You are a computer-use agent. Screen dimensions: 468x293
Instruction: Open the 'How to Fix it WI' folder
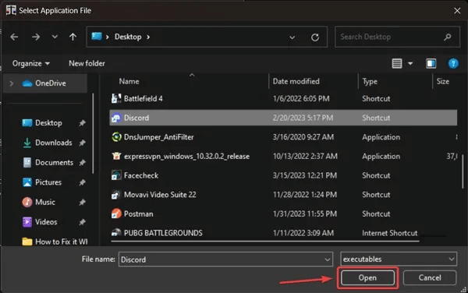coord(55,242)
